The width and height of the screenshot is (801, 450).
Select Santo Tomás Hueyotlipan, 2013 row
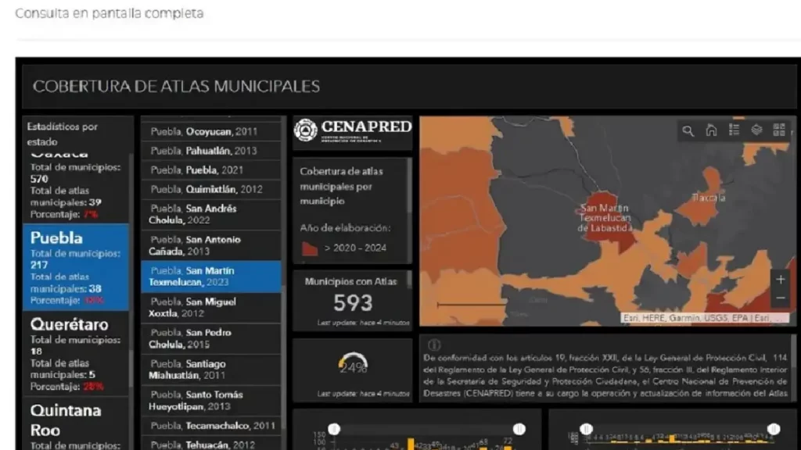coord(210,401)
